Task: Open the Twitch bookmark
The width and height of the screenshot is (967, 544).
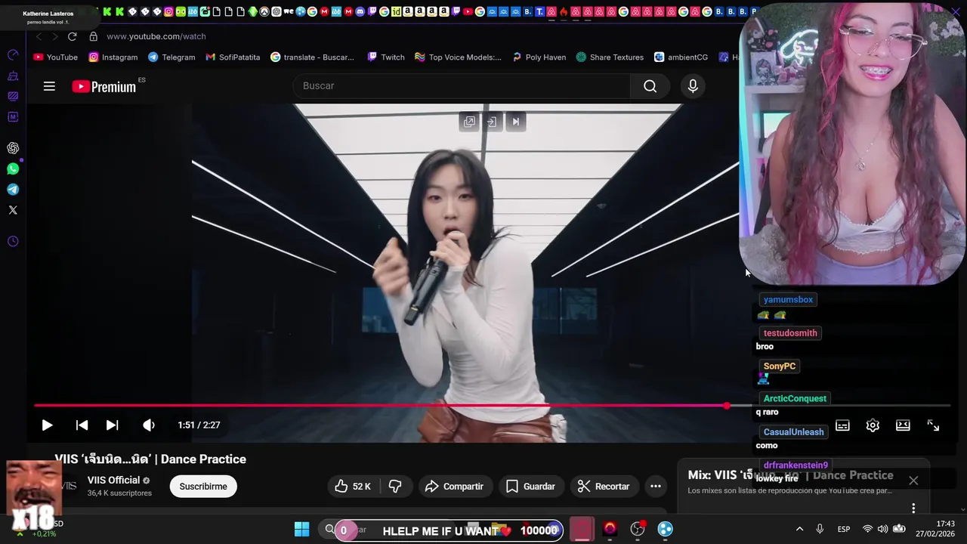Action: tap(386, 57)
